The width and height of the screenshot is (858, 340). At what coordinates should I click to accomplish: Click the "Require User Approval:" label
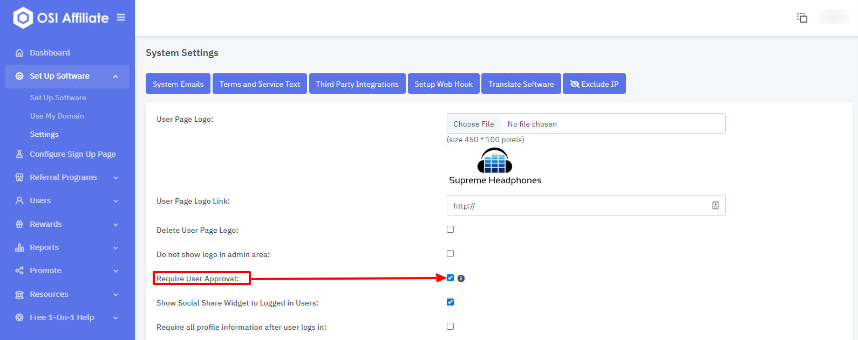[198, 279]
